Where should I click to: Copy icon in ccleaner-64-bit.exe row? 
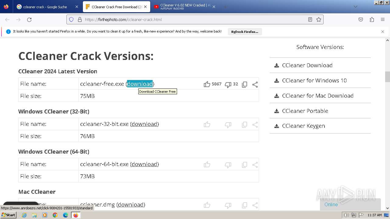coord(244,165)
